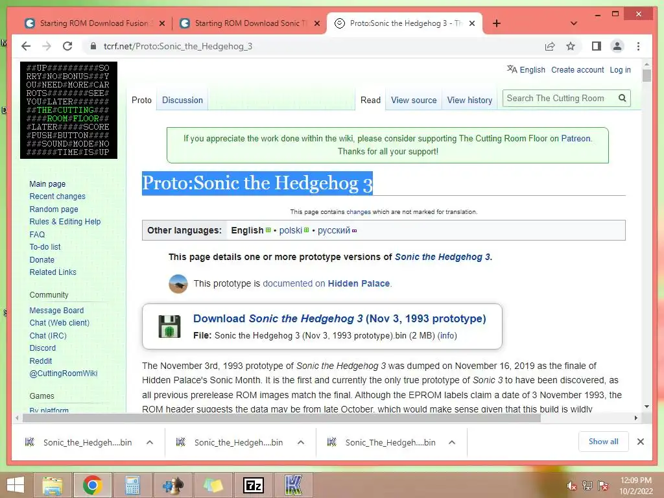Go back to the previous page
The image size is (664, 498).
pos(26,46)
